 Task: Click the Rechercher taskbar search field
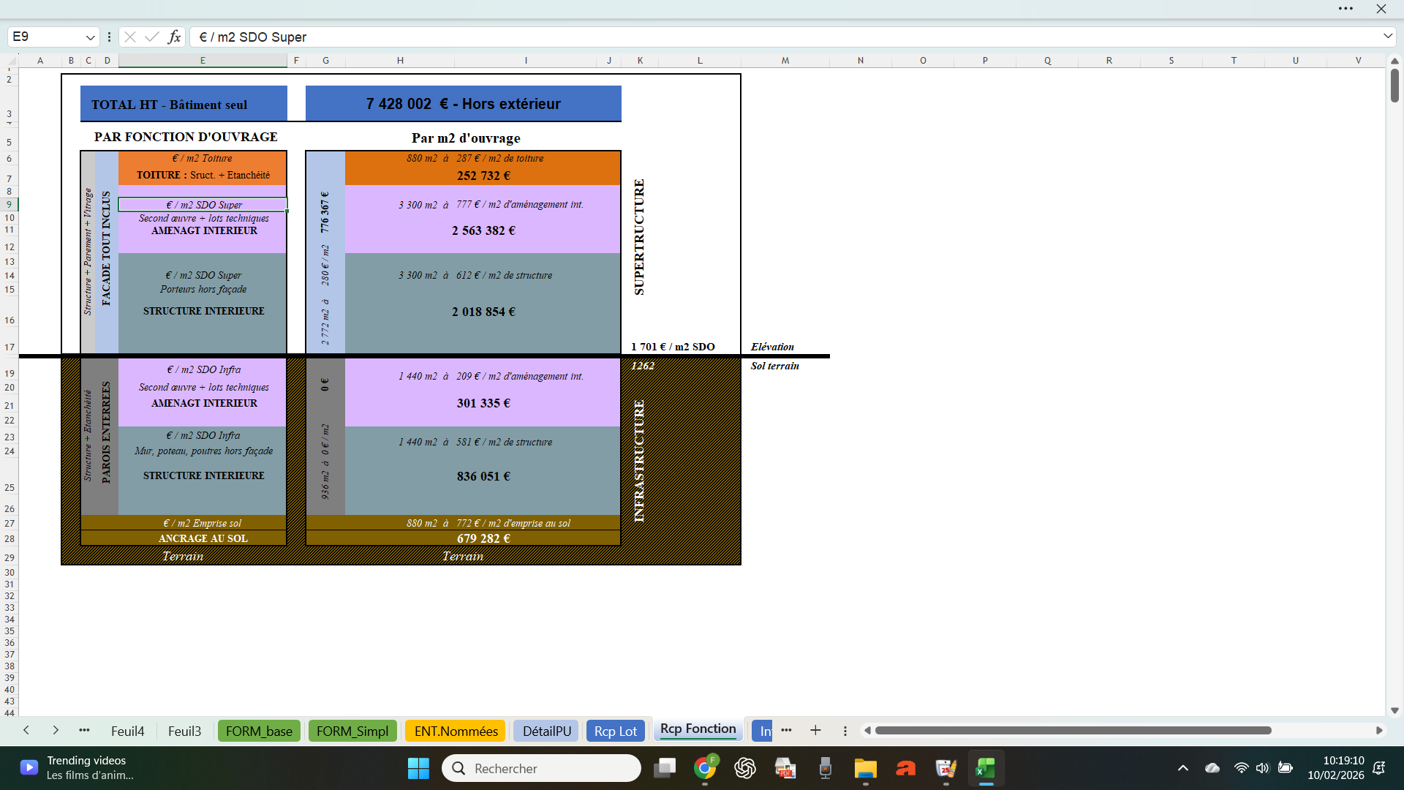tap(541, 768)
